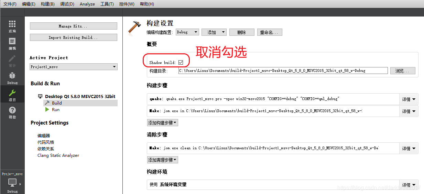Image resolution: width=424 pixels, height=194 pixels.
Task: Open the 帮助(H) menu
Action: tap(147, 4)
